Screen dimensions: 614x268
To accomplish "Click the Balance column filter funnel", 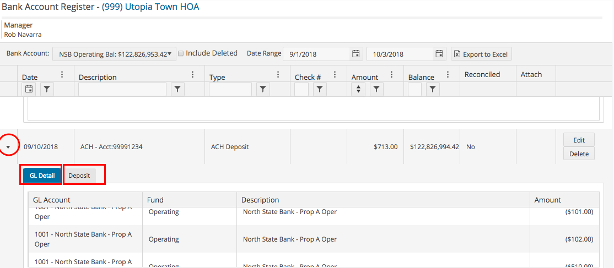I will click(x=433, y=90).
